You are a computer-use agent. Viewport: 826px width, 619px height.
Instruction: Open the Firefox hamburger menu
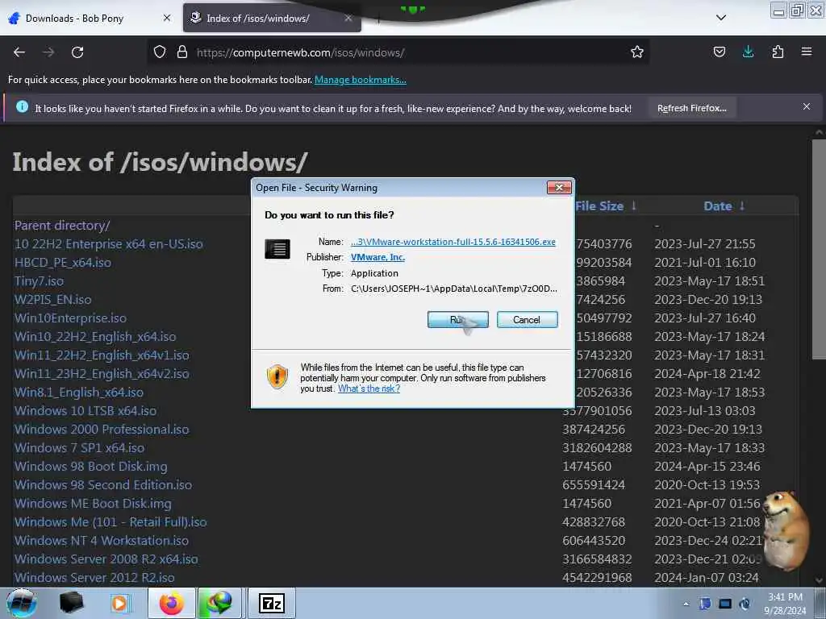tap(806, 52)
